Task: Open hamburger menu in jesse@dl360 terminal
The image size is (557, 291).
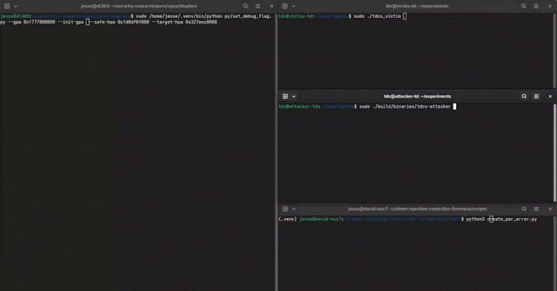Action: [x=258, y=6]
